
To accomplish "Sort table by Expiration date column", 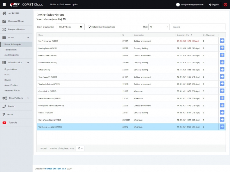I will (183, 35).
